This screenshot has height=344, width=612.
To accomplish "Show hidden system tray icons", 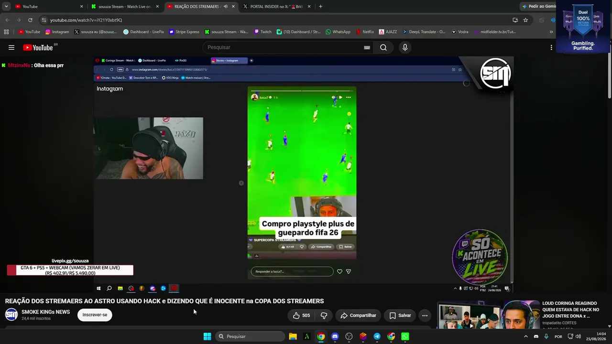I will click(525, 336).
